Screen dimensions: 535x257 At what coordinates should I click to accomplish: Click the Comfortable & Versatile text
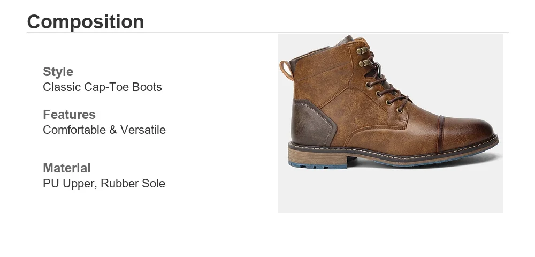[x=104, y=130]
